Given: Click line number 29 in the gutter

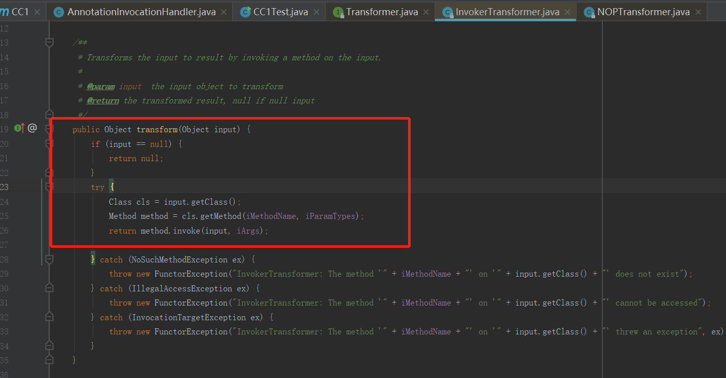Looking at the screenshot, I should (x=5, y=274).
